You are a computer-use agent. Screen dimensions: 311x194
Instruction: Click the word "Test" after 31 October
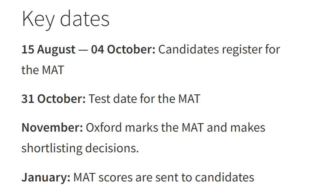(99, 98)
